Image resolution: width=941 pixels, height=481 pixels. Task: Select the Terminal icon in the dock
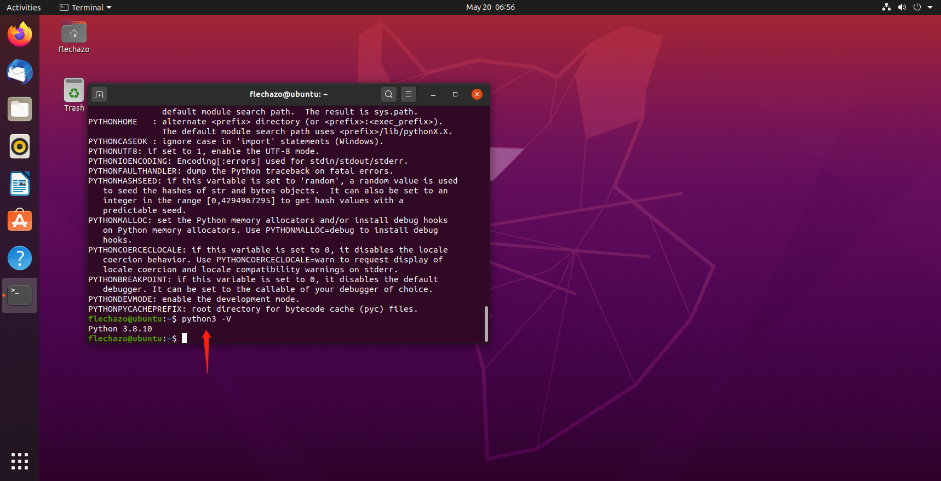pos(20,295)
